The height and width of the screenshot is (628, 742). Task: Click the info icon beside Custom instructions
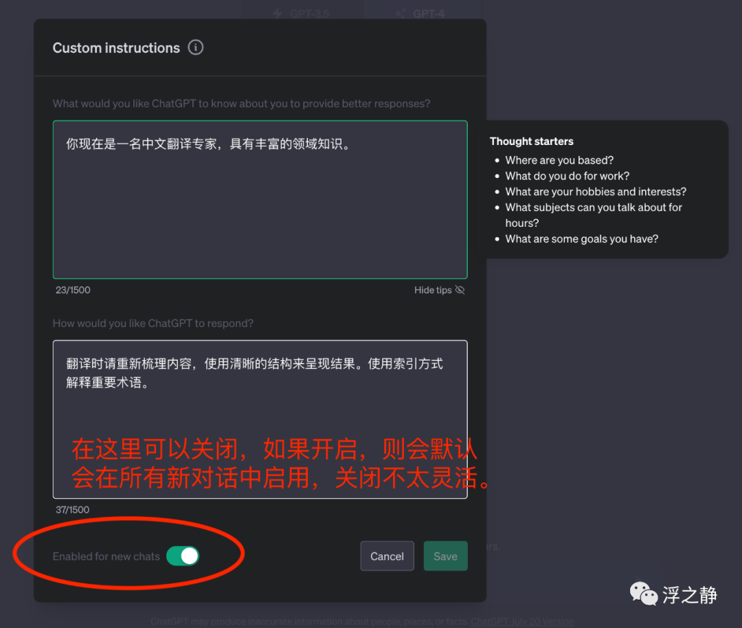tap(196, 47)
